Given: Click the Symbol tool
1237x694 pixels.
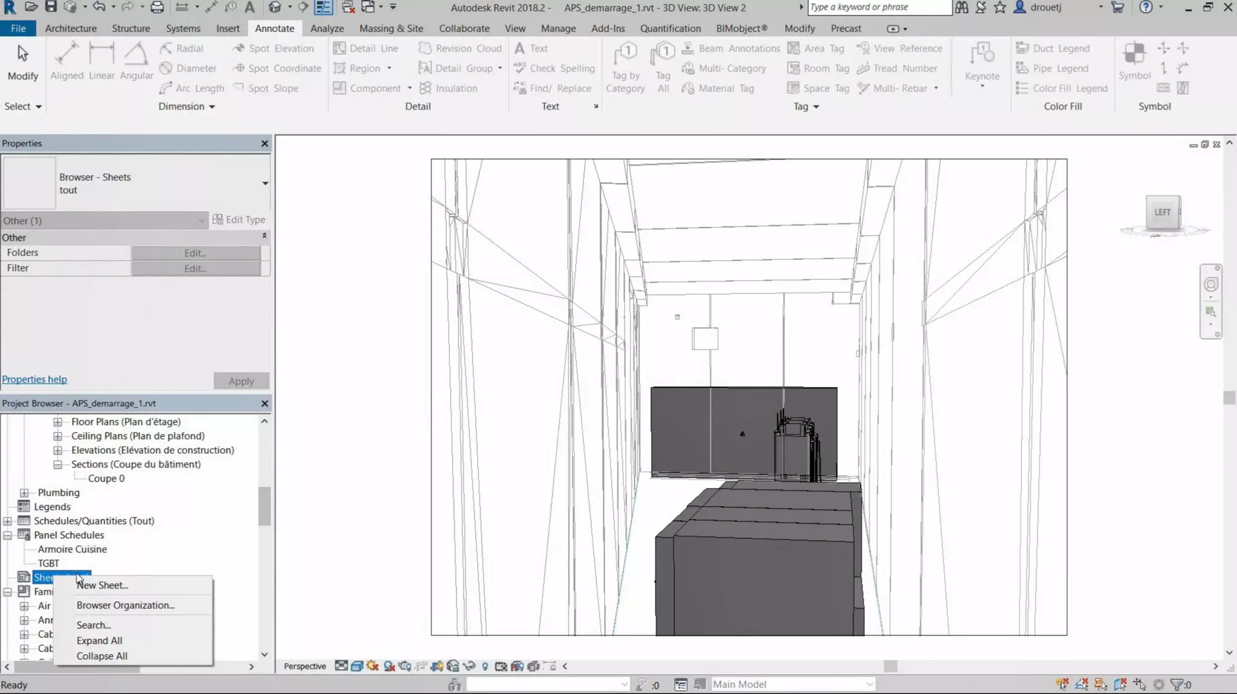Looking at the screenshot, I should (x=1134, y=62).
